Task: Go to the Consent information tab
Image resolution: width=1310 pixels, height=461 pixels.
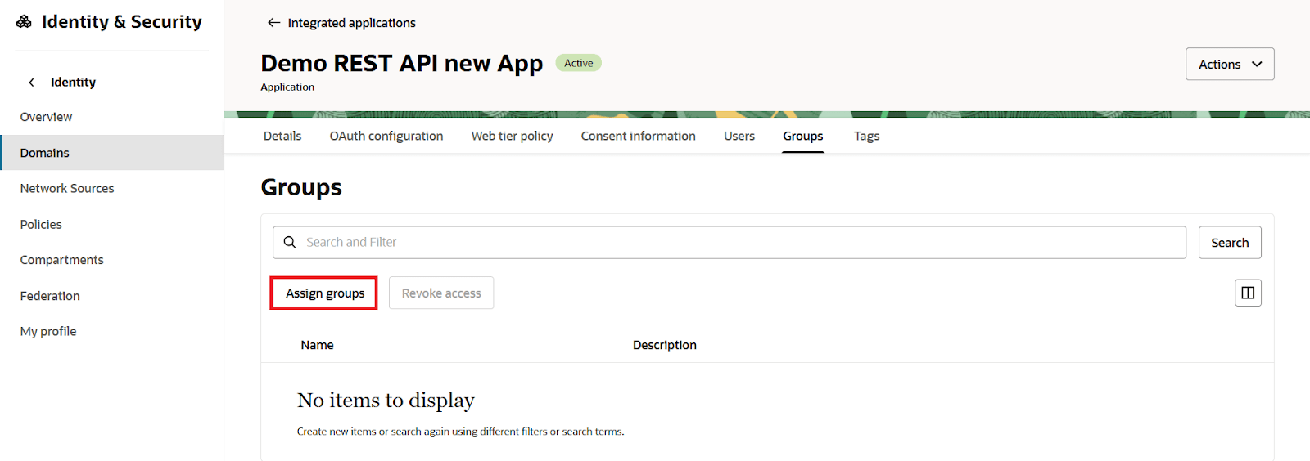Action: pyautogui.click(x=639, y=136)
